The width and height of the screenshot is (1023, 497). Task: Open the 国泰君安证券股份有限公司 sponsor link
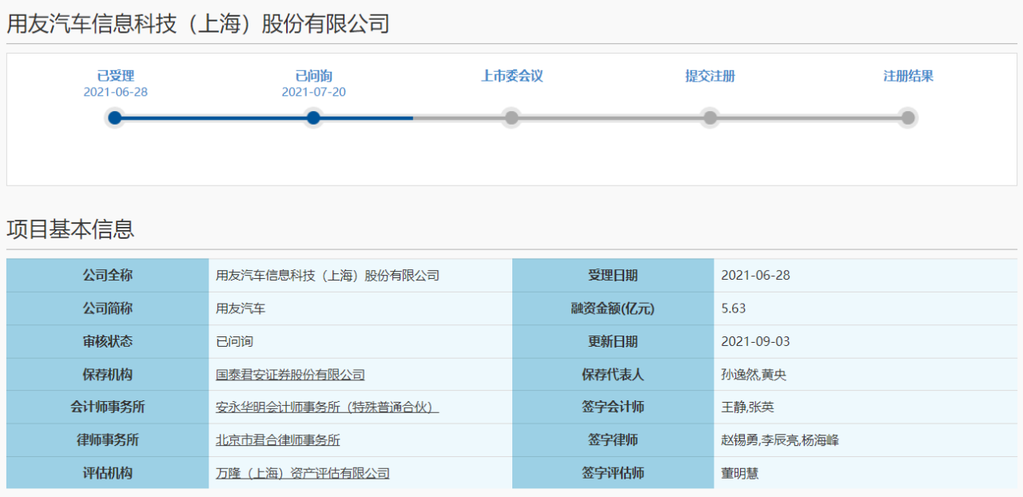pos(290,375)
